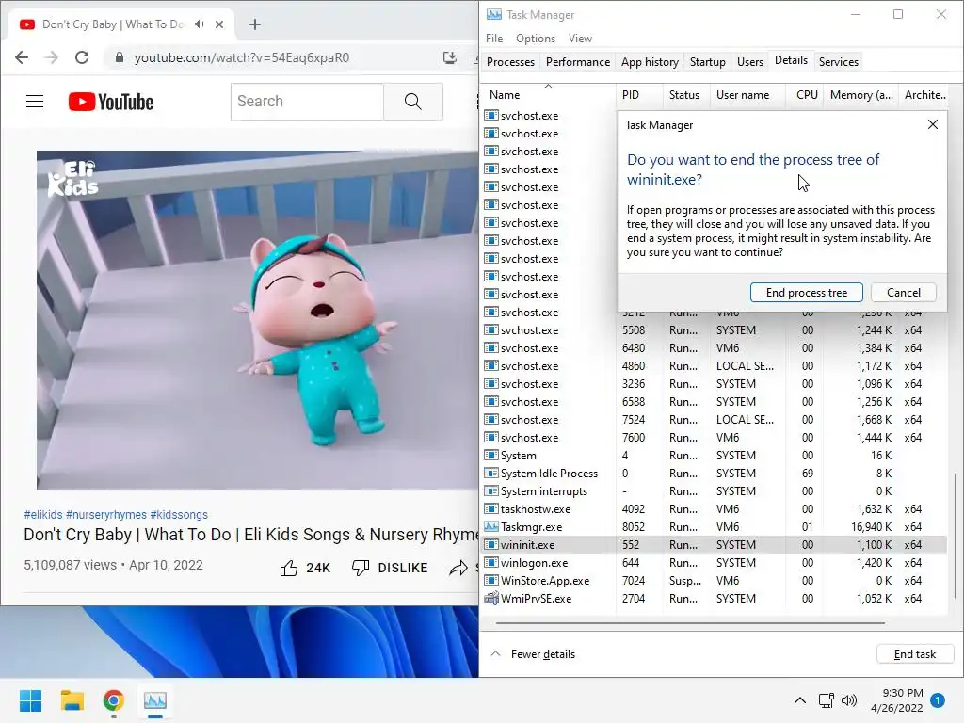Close the Task Manager confirmation dialog
The width and height of the screenshot is (964, 723).
933,125
